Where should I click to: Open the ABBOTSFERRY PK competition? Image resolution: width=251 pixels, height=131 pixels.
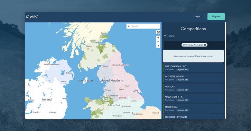193,98
